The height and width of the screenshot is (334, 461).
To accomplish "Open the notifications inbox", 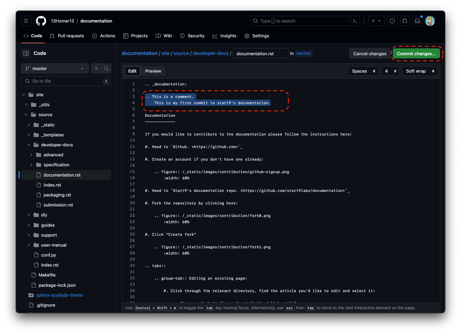I will (417, 21).
